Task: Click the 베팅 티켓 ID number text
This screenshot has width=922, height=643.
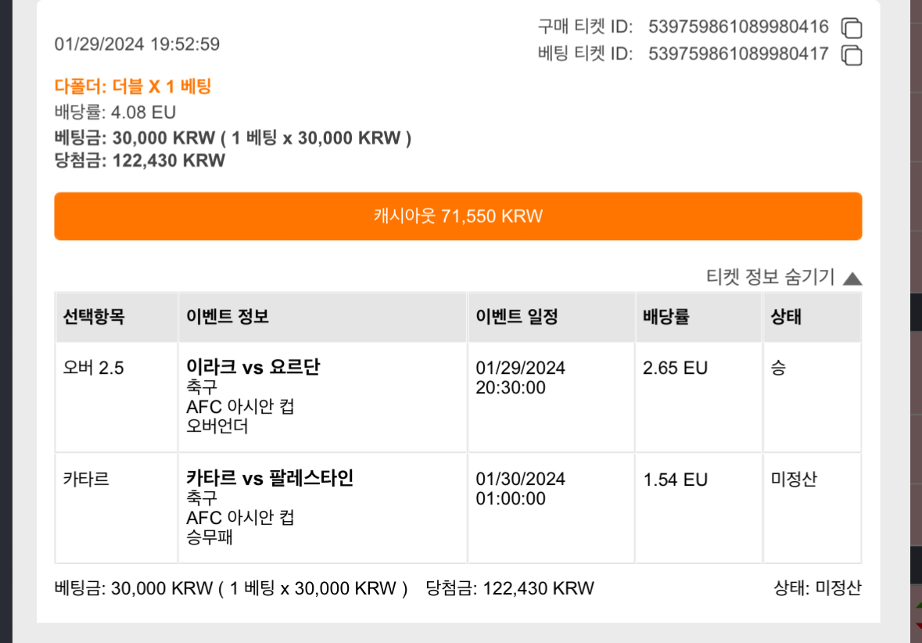Action: [738, 54]
